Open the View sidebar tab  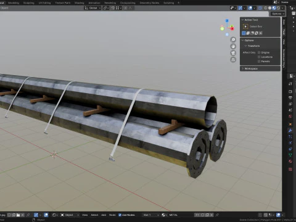tap(284, 42)
